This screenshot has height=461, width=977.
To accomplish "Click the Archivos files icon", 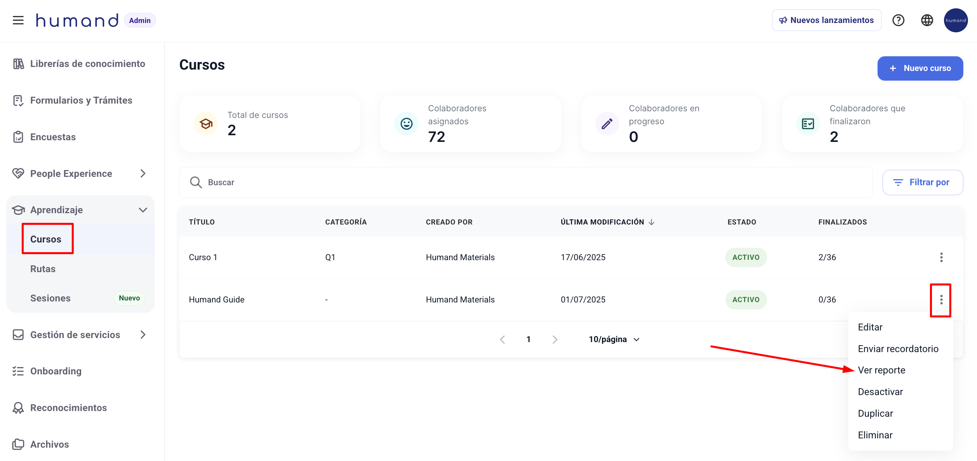I will (18, 444).
